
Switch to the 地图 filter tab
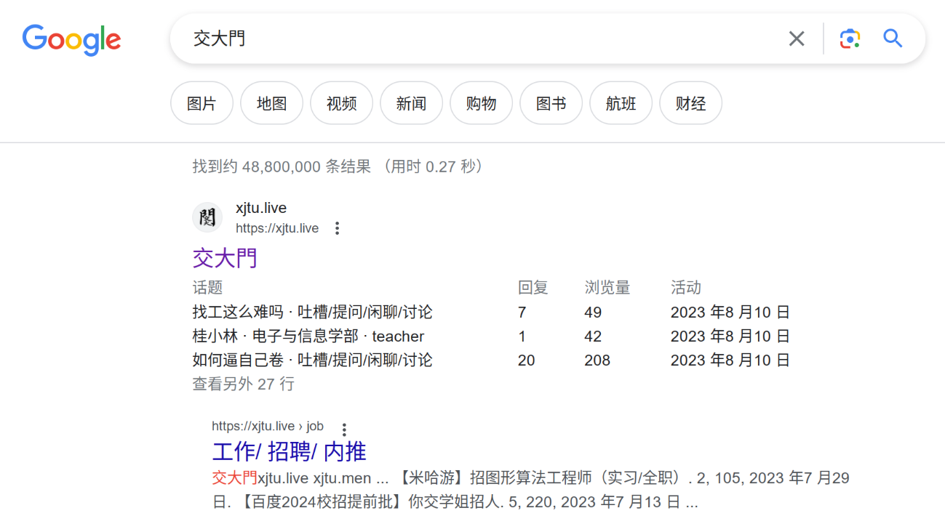271,103
